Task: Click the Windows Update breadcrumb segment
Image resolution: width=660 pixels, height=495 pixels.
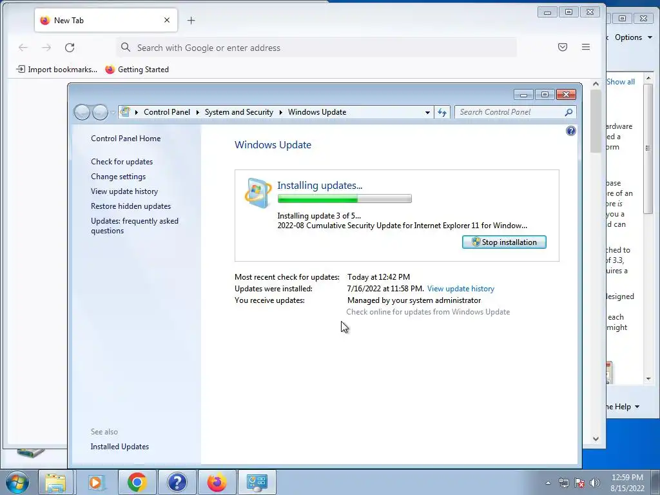Action: (x=317, y=112)
